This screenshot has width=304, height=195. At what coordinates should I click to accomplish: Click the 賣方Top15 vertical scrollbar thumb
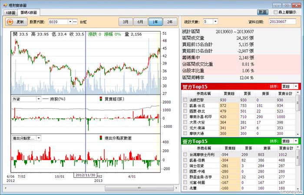pyautogui.click(x=298, y=158)
